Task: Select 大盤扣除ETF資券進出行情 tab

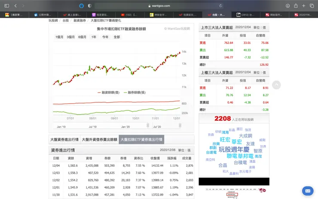Action: [141, 140]
